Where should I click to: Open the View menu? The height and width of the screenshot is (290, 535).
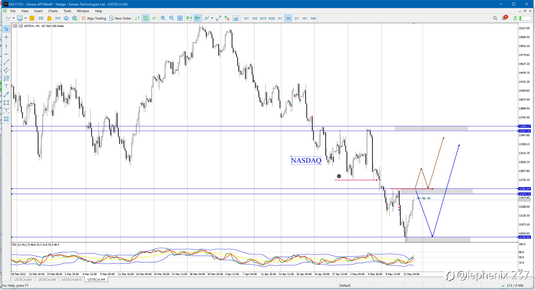(25, 11)
